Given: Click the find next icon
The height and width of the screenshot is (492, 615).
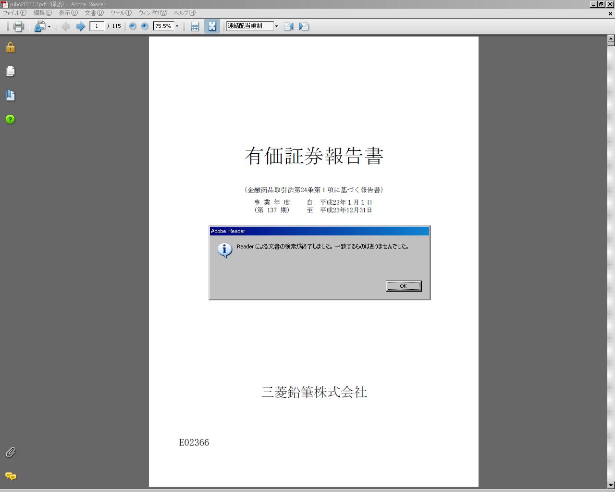Looking at the screenshot, I should (x=304, y=26).
